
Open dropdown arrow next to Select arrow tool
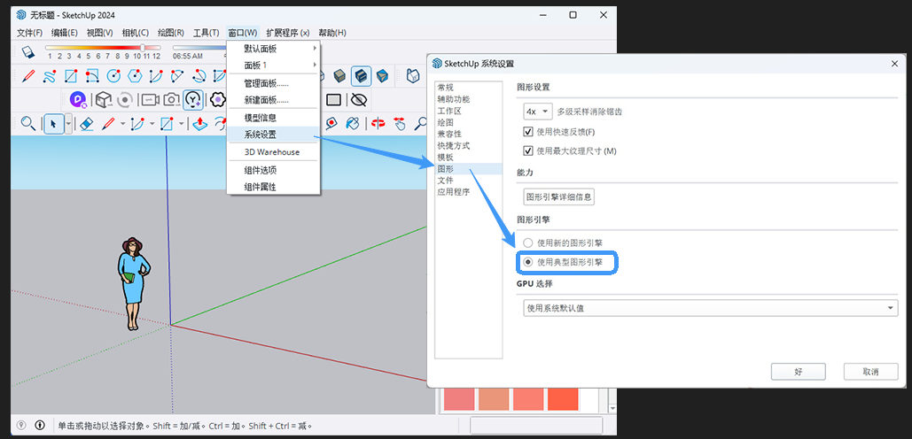(x=68, y=123)
